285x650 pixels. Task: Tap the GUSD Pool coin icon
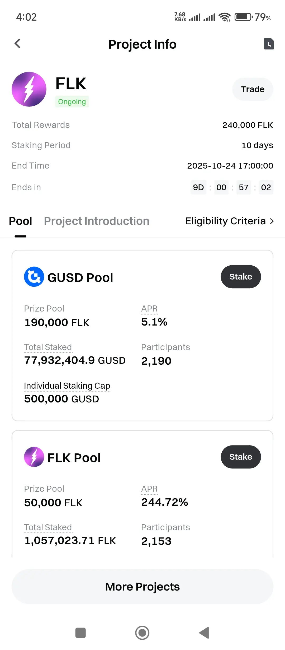[34, 277]
